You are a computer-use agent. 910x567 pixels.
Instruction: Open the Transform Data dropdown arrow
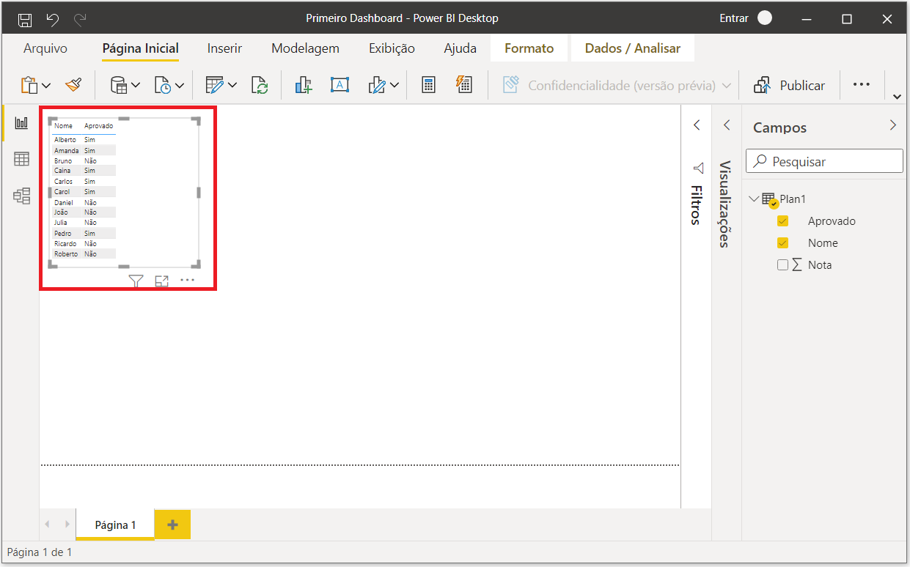coord(232,86)
